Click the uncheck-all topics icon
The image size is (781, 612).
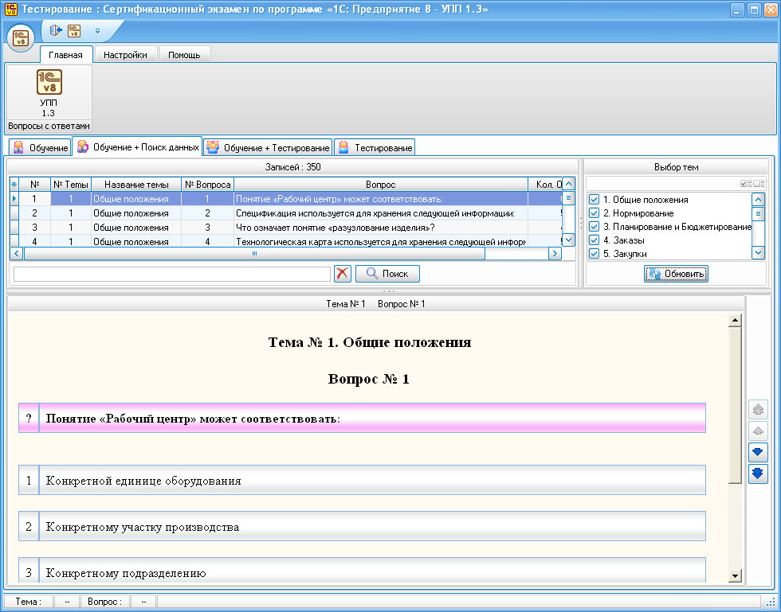tap(759, 183)
